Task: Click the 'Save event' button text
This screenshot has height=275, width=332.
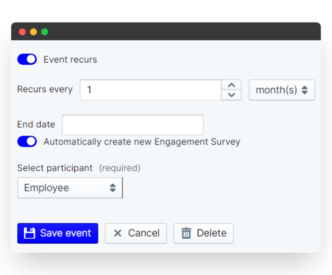Action: click(65, 233)
